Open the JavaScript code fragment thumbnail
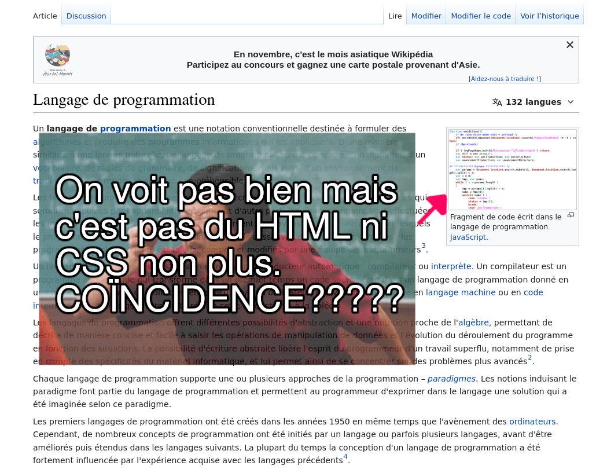This screenshot has height=469, width=596. pos(512,168)
